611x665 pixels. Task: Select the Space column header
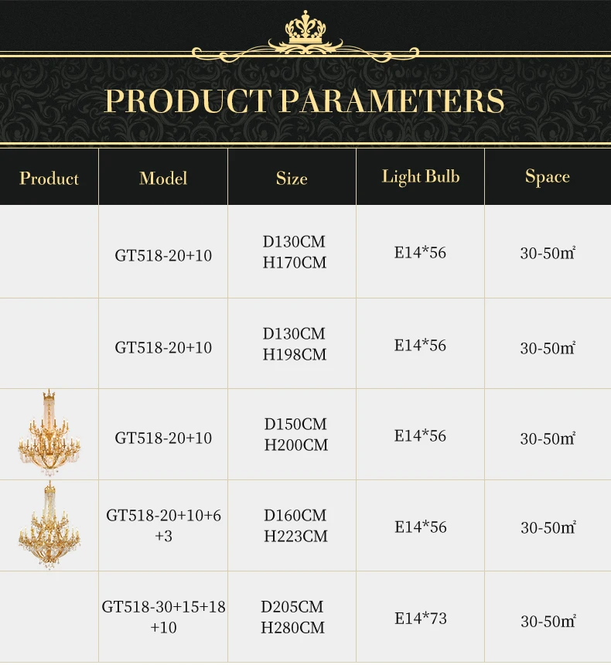pyautogui.click(x=547, y=177)
